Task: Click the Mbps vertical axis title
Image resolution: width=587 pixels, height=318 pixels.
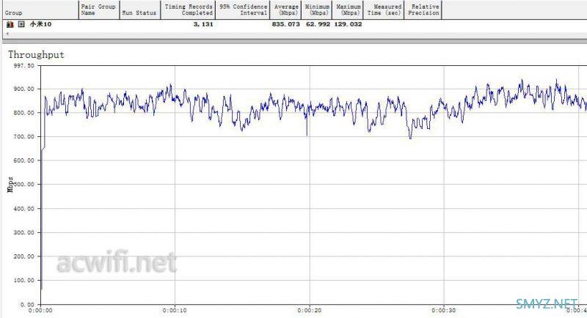Action: [10, 185]
